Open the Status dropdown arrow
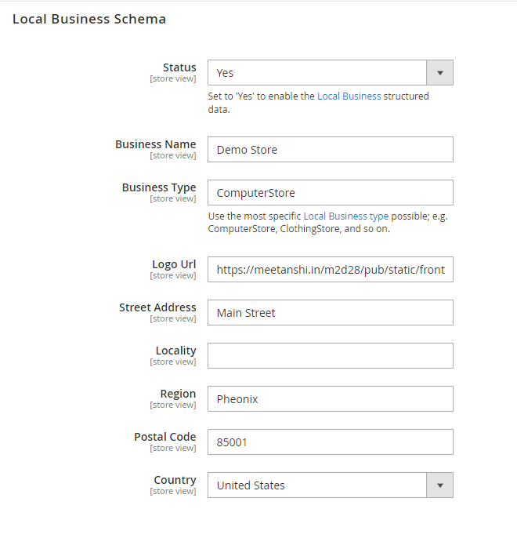Screen dimensions: 517x538 coord(440,73)
